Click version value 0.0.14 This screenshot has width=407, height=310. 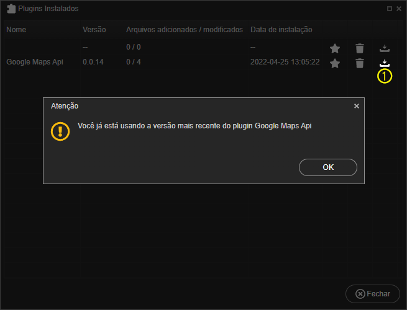93,62
